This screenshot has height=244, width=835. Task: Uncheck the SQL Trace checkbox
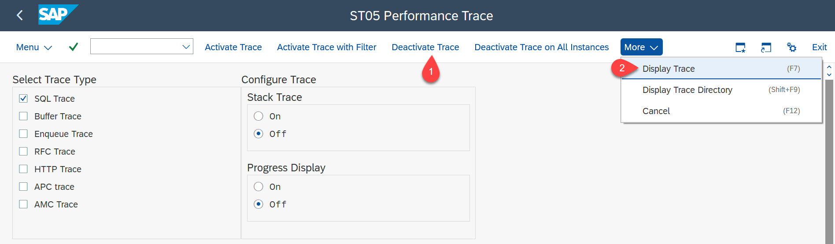pyautogui.click(x=24, y=99)
